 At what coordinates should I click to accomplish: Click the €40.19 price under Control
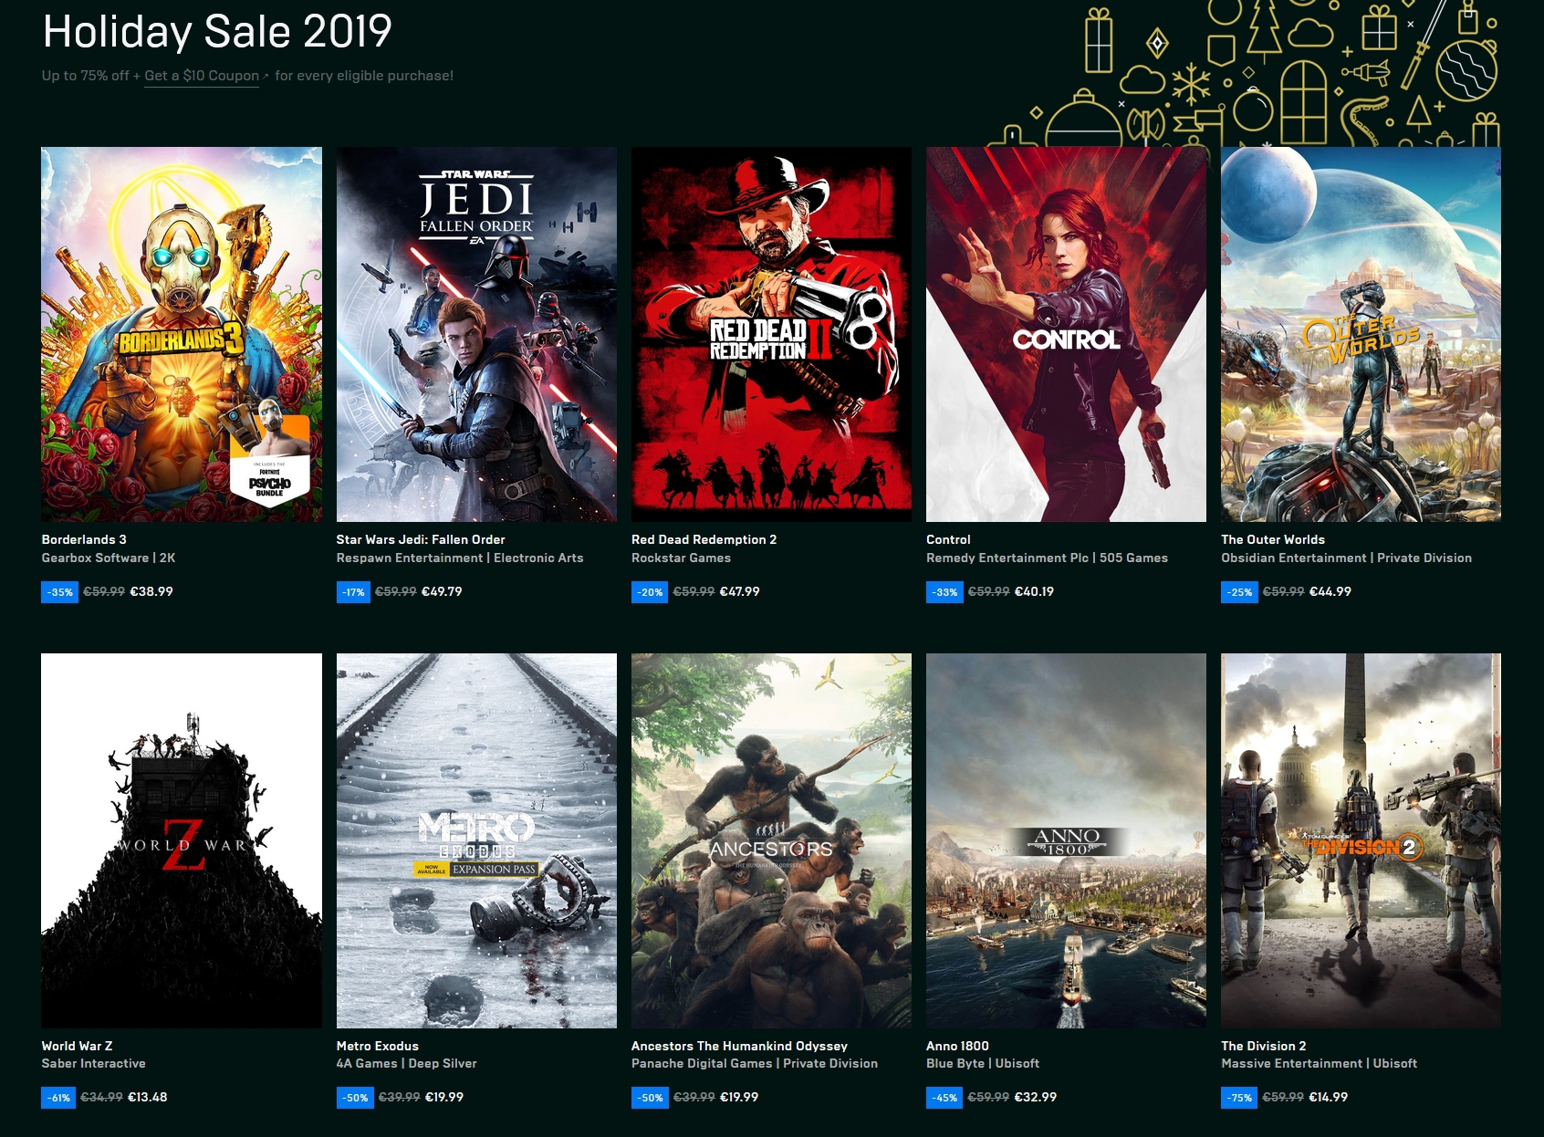(x=1034, y=591)
